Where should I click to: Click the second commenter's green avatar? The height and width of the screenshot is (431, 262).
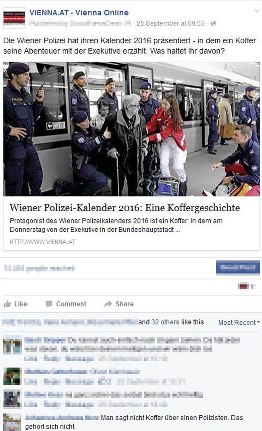pos(12,376)
